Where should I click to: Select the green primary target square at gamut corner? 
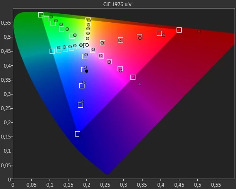pos(41,15)
